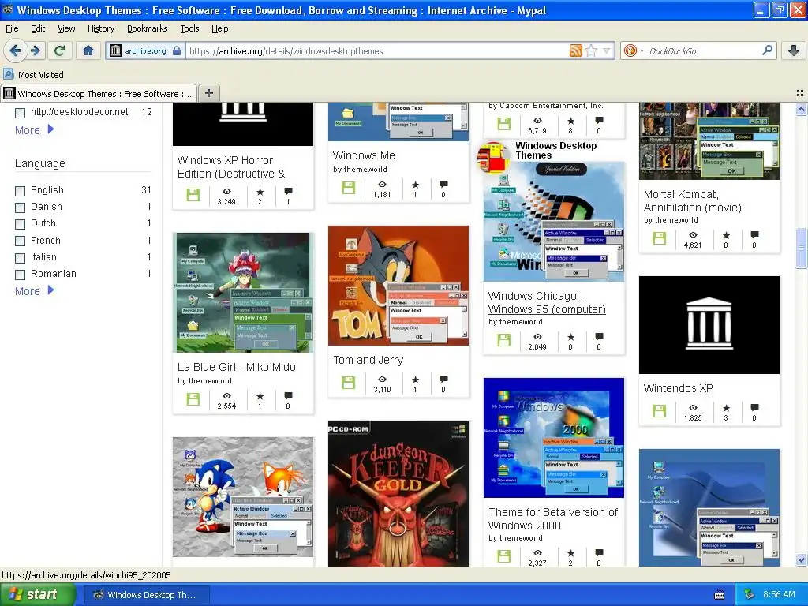Tick the Romanian language checkbox
808x606 pixels.
(20, 275)
